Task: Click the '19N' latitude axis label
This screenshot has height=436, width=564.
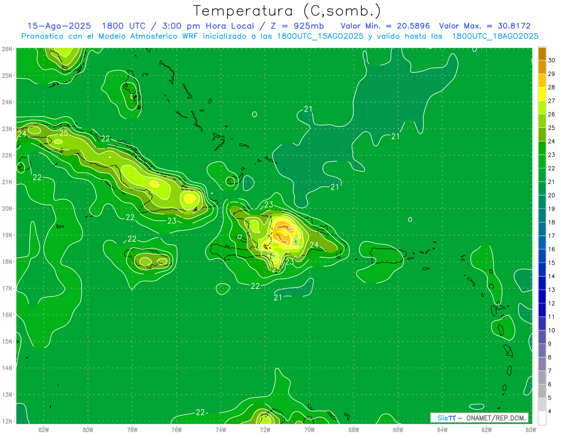Action: (7, 235)
